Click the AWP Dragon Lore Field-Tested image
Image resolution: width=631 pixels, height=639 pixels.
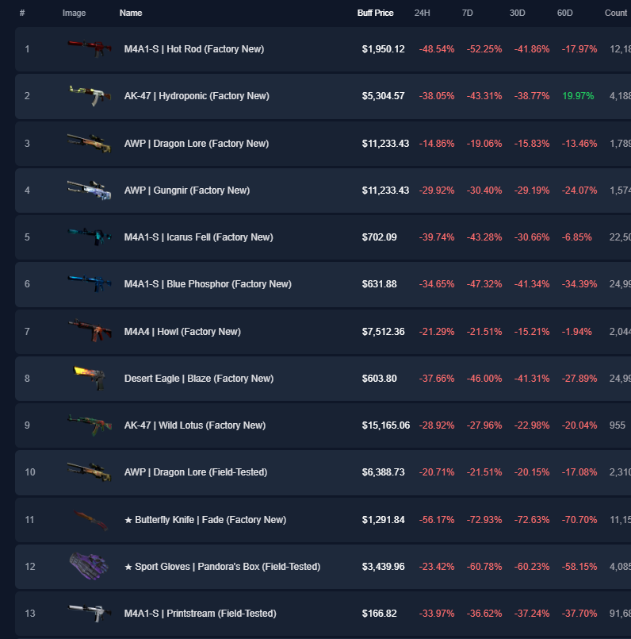pyautogui.click(x=90, y=472)
